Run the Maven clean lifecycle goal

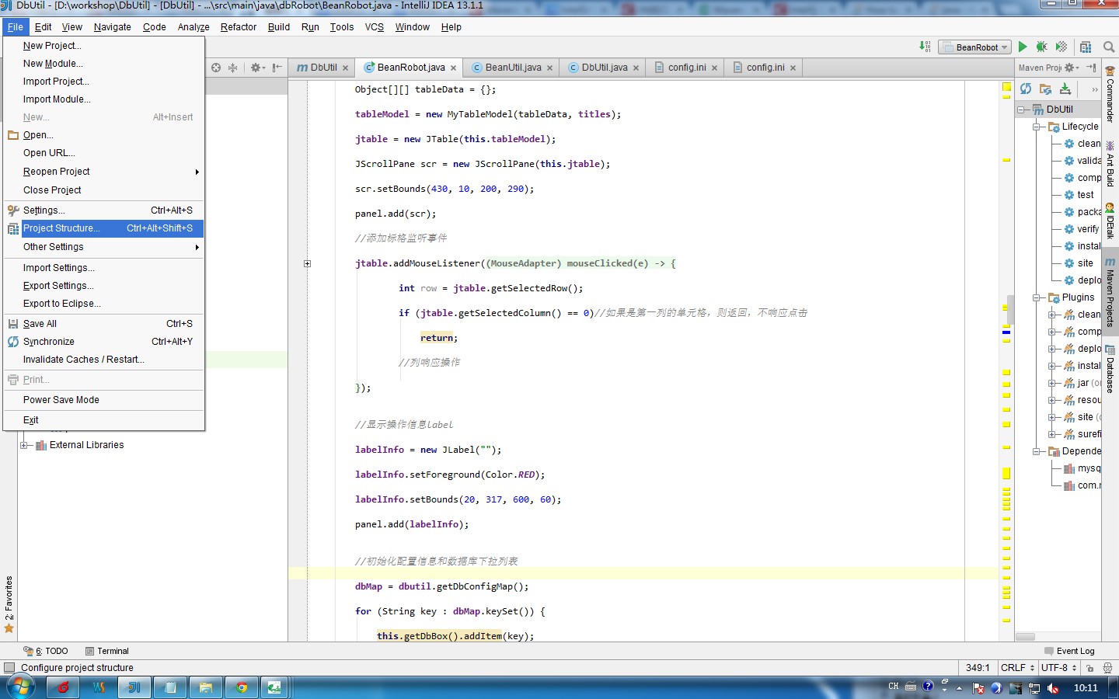pos(1082,144)
